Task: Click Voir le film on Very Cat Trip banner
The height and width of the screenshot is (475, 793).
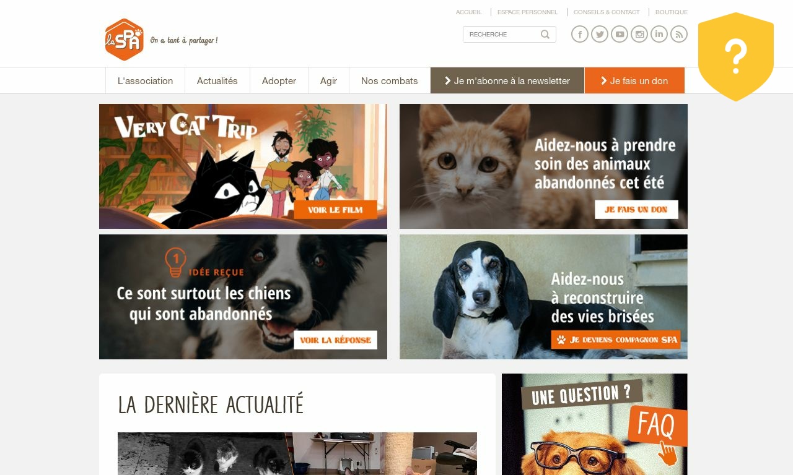Action: click(335, 210)
